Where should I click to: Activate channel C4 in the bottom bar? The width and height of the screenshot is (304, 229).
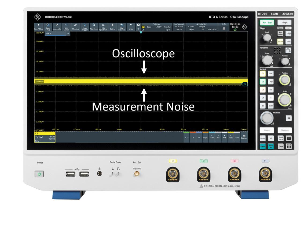point(199,137)
